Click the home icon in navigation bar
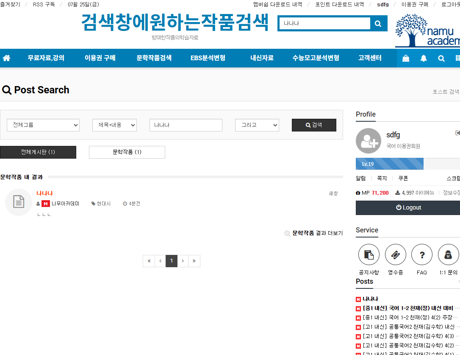The width and height of the screenshot is (460, 355). pos(6,58)
